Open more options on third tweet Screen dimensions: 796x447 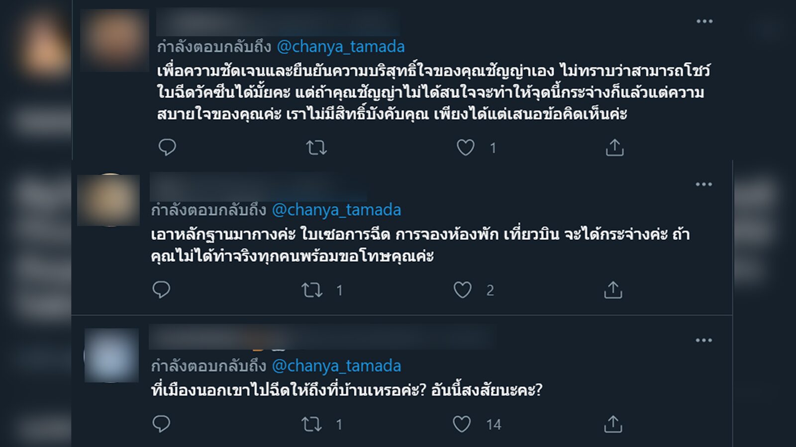pyautogui.click(x=703, y=340)
